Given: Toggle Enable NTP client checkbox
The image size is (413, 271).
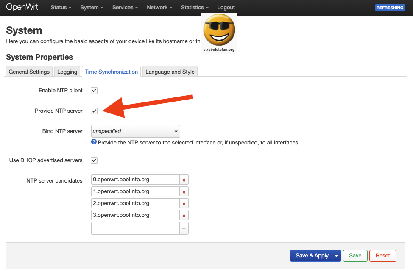Looking at the screenshot, I should coord(94,91).
